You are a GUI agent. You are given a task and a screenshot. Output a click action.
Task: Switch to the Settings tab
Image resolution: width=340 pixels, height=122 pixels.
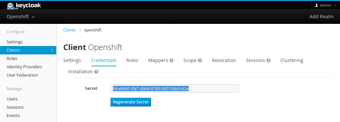[72, 60]
